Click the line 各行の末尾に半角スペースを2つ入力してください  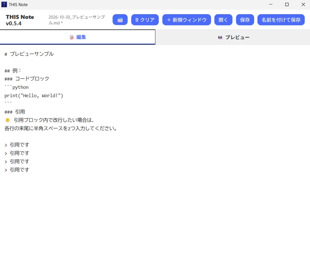[61, 128]
